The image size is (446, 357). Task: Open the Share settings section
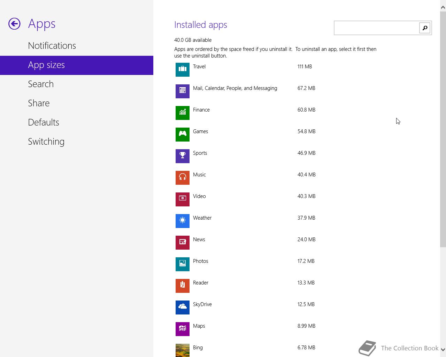pyautogui.click(x=39, y=103)
